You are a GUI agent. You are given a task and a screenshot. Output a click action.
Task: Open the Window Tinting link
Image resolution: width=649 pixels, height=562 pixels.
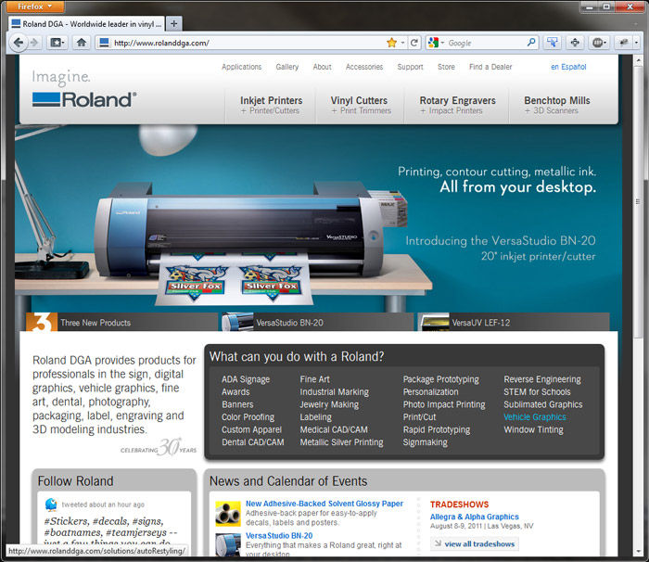[533, 430]
